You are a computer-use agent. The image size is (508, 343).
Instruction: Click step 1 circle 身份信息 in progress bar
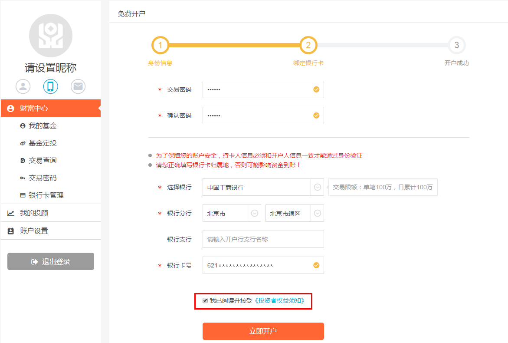[x=160, y=45]
